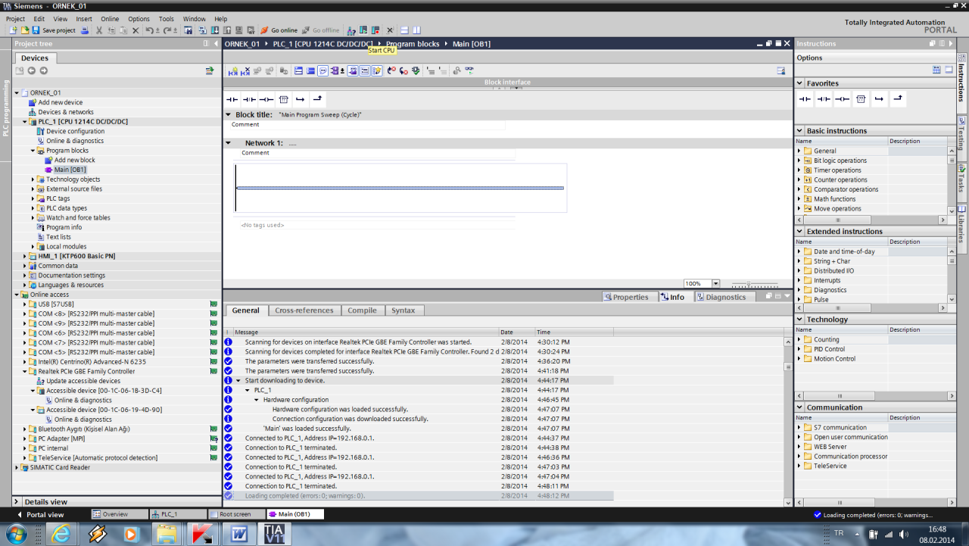This screenshot has height=546, width=969.
Task: Expand the USB [S7USB] interface node
Action: [x=25, y=304]
